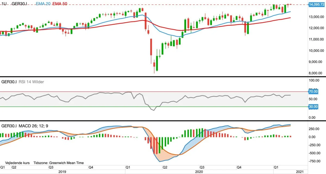Image resolution: width=326 pixels, height=174 pixels.
Task: Select the RSI 14 Wilder indicator label
Action: (x=31, y=81)
